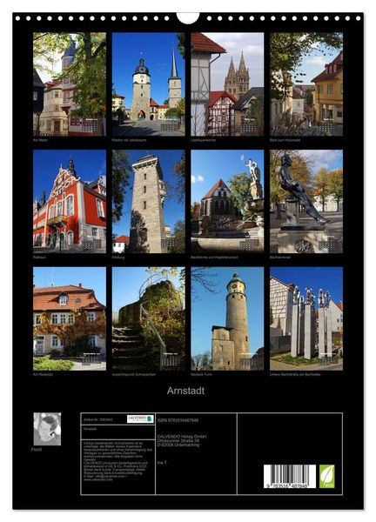Open the 'Am Markt' photo thumbnail

click(x=70, y=84)
